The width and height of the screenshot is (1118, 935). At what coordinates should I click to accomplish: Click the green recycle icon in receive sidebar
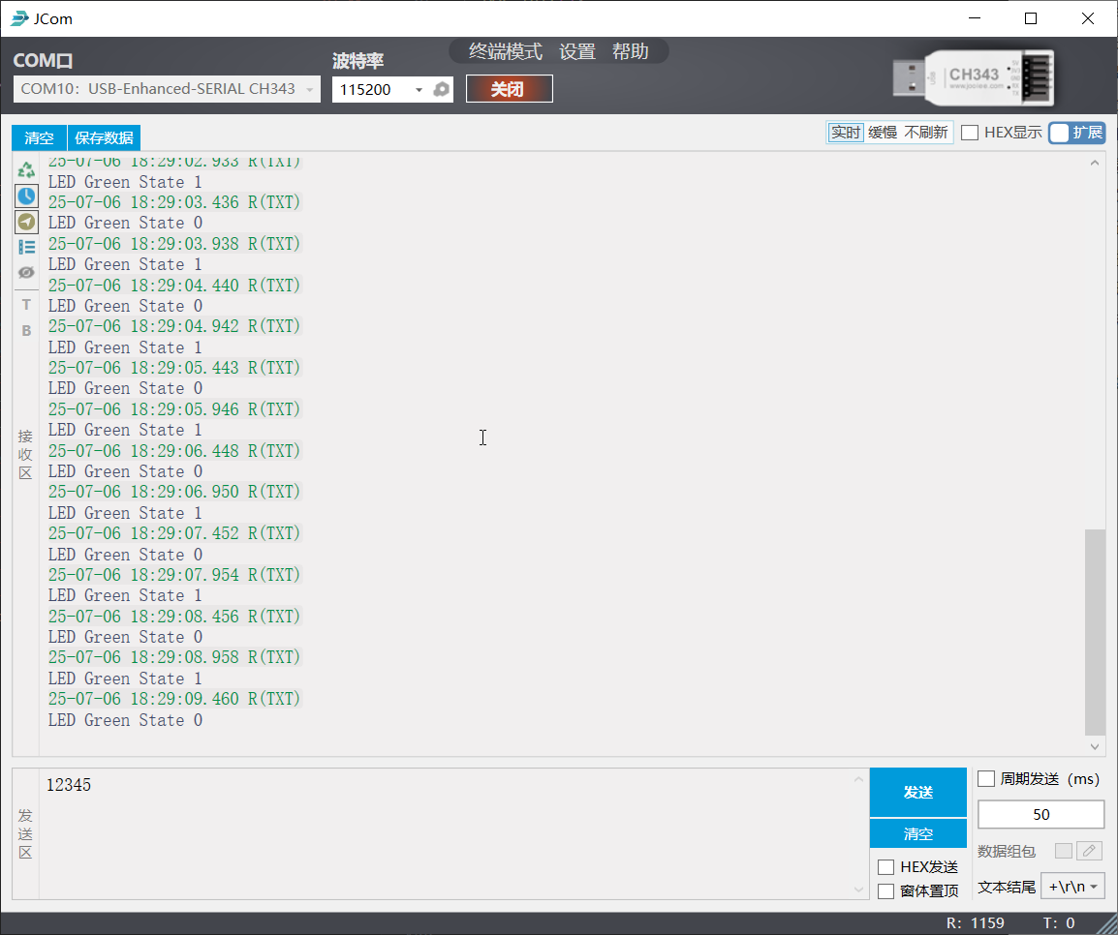[x=26, y=169]
